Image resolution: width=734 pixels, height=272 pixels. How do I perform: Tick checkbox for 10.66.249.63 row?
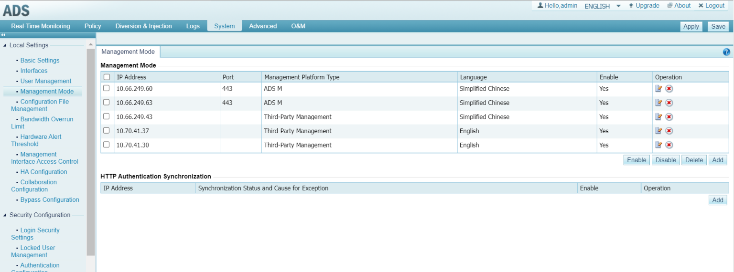click(x=107, y=102)
